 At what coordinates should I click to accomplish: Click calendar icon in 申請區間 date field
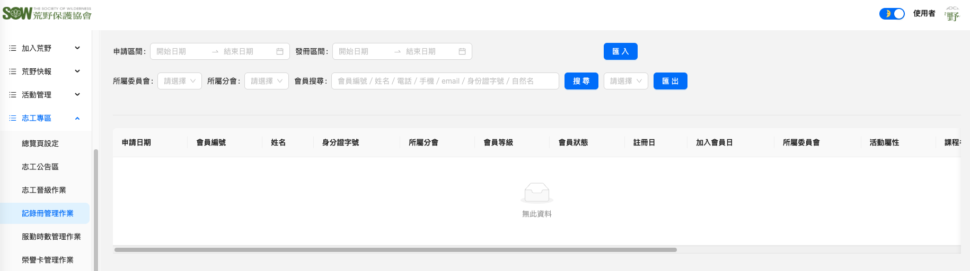click(280, 51)
